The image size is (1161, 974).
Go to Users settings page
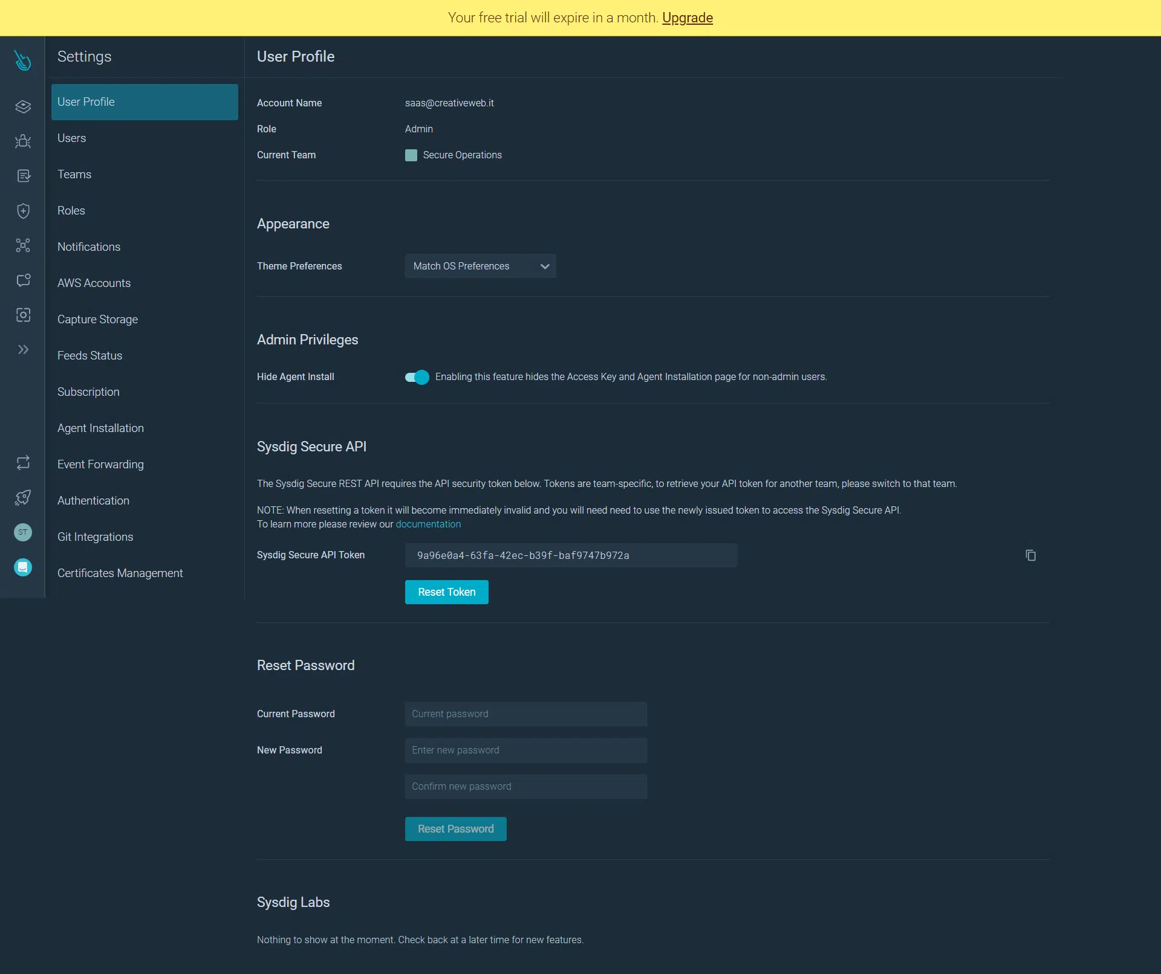coord(145,138)
